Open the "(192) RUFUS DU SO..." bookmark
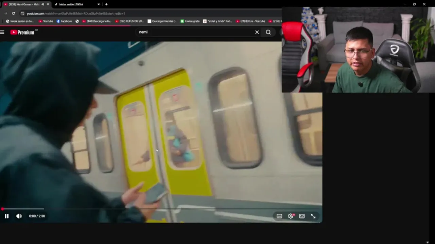The image size is (435, 244). [129, 21]
